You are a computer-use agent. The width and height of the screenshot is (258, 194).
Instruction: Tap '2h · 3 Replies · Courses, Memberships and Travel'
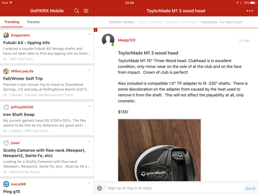point(38,95)
